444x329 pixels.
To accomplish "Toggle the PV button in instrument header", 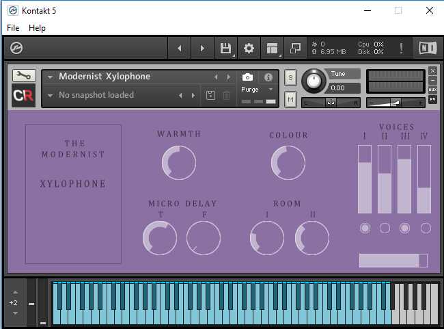I will coord(432,99).
